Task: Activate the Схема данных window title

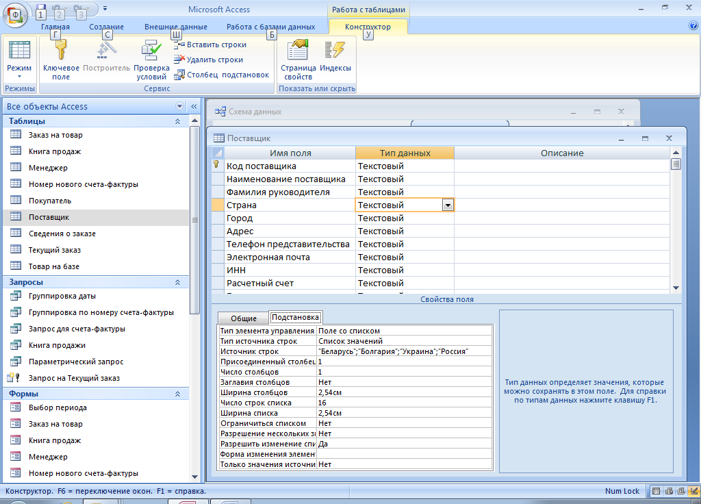Action: tap(255, 112)
